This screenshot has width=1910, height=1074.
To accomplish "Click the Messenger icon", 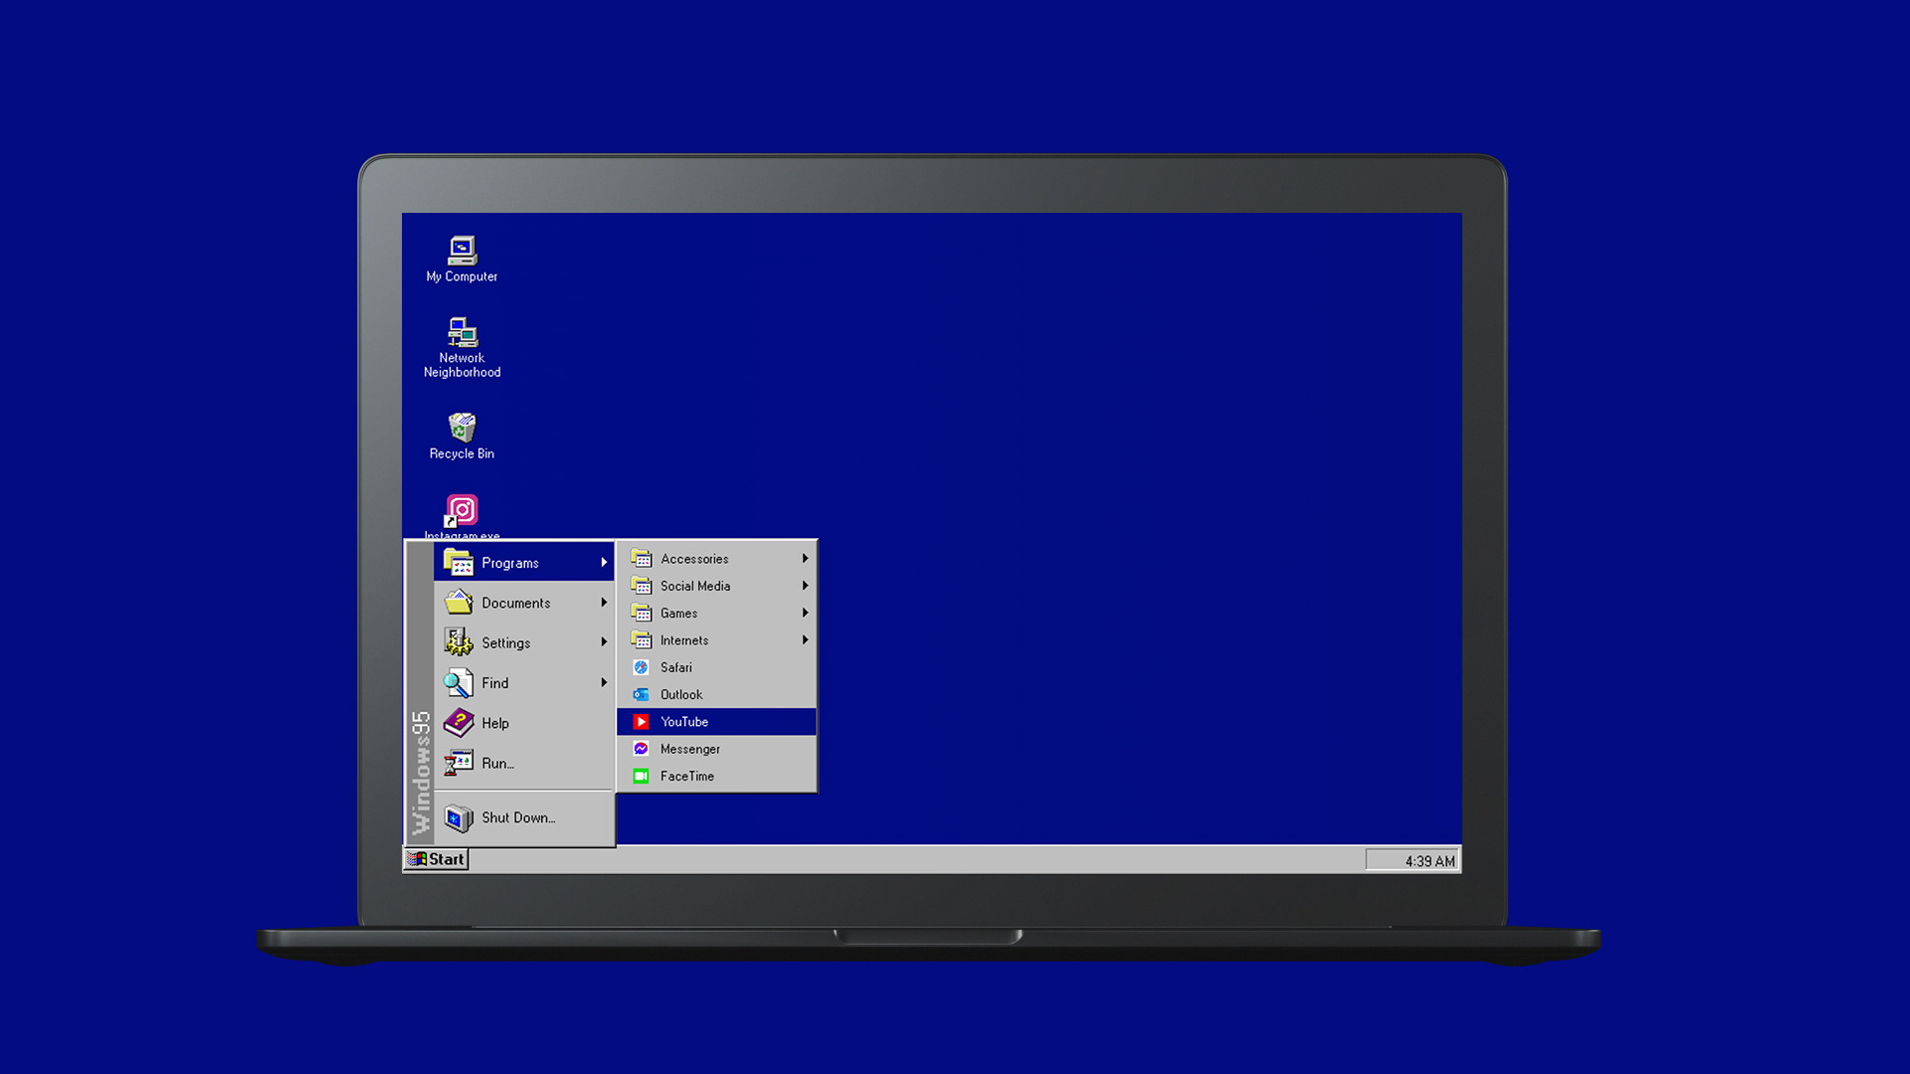I will coord(641,749).
